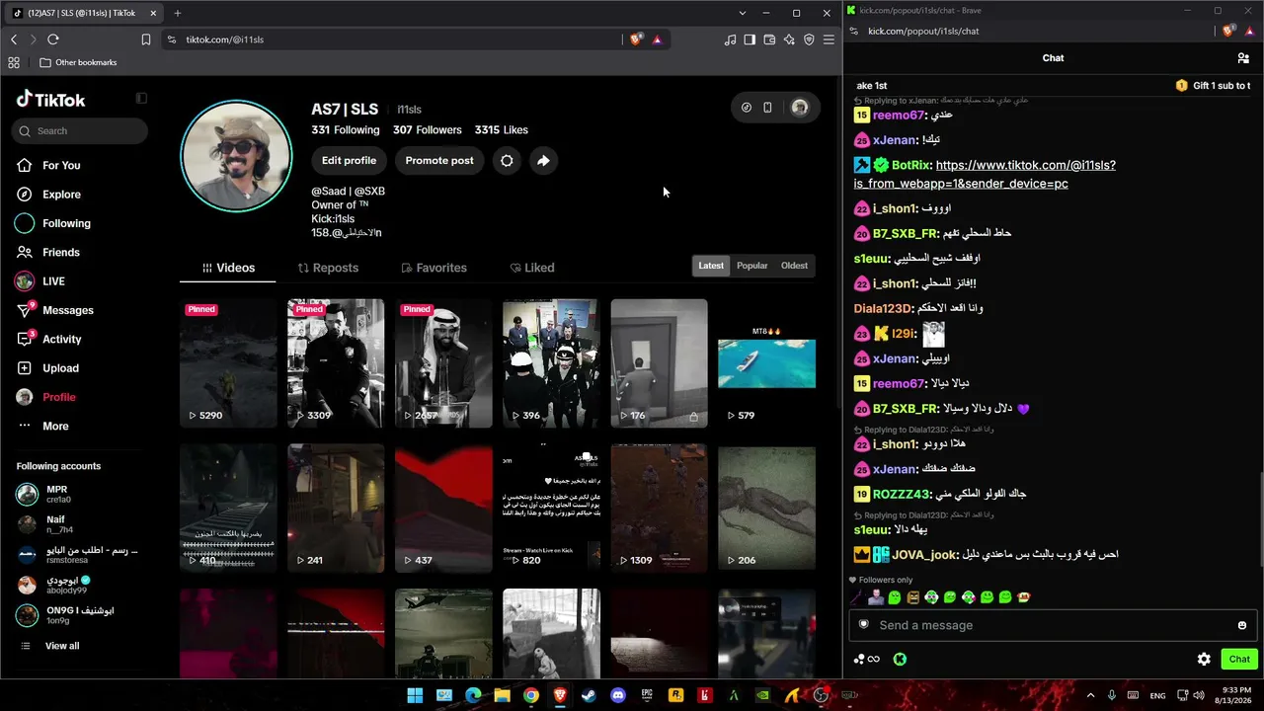Switch to the Favorites tab
This screenshot has height=711, width=1264.
434,268
